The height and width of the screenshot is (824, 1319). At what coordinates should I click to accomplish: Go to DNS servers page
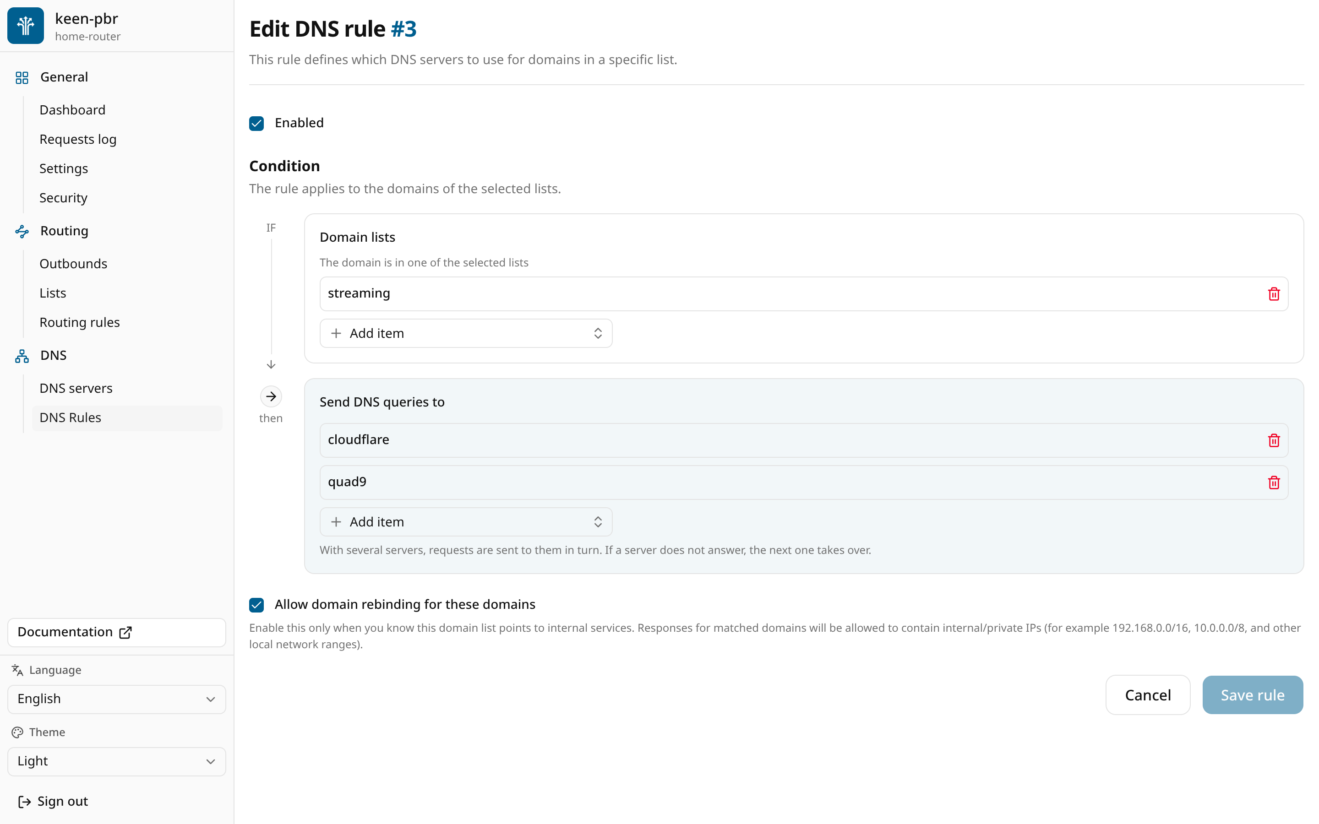(x=127, y=389)
